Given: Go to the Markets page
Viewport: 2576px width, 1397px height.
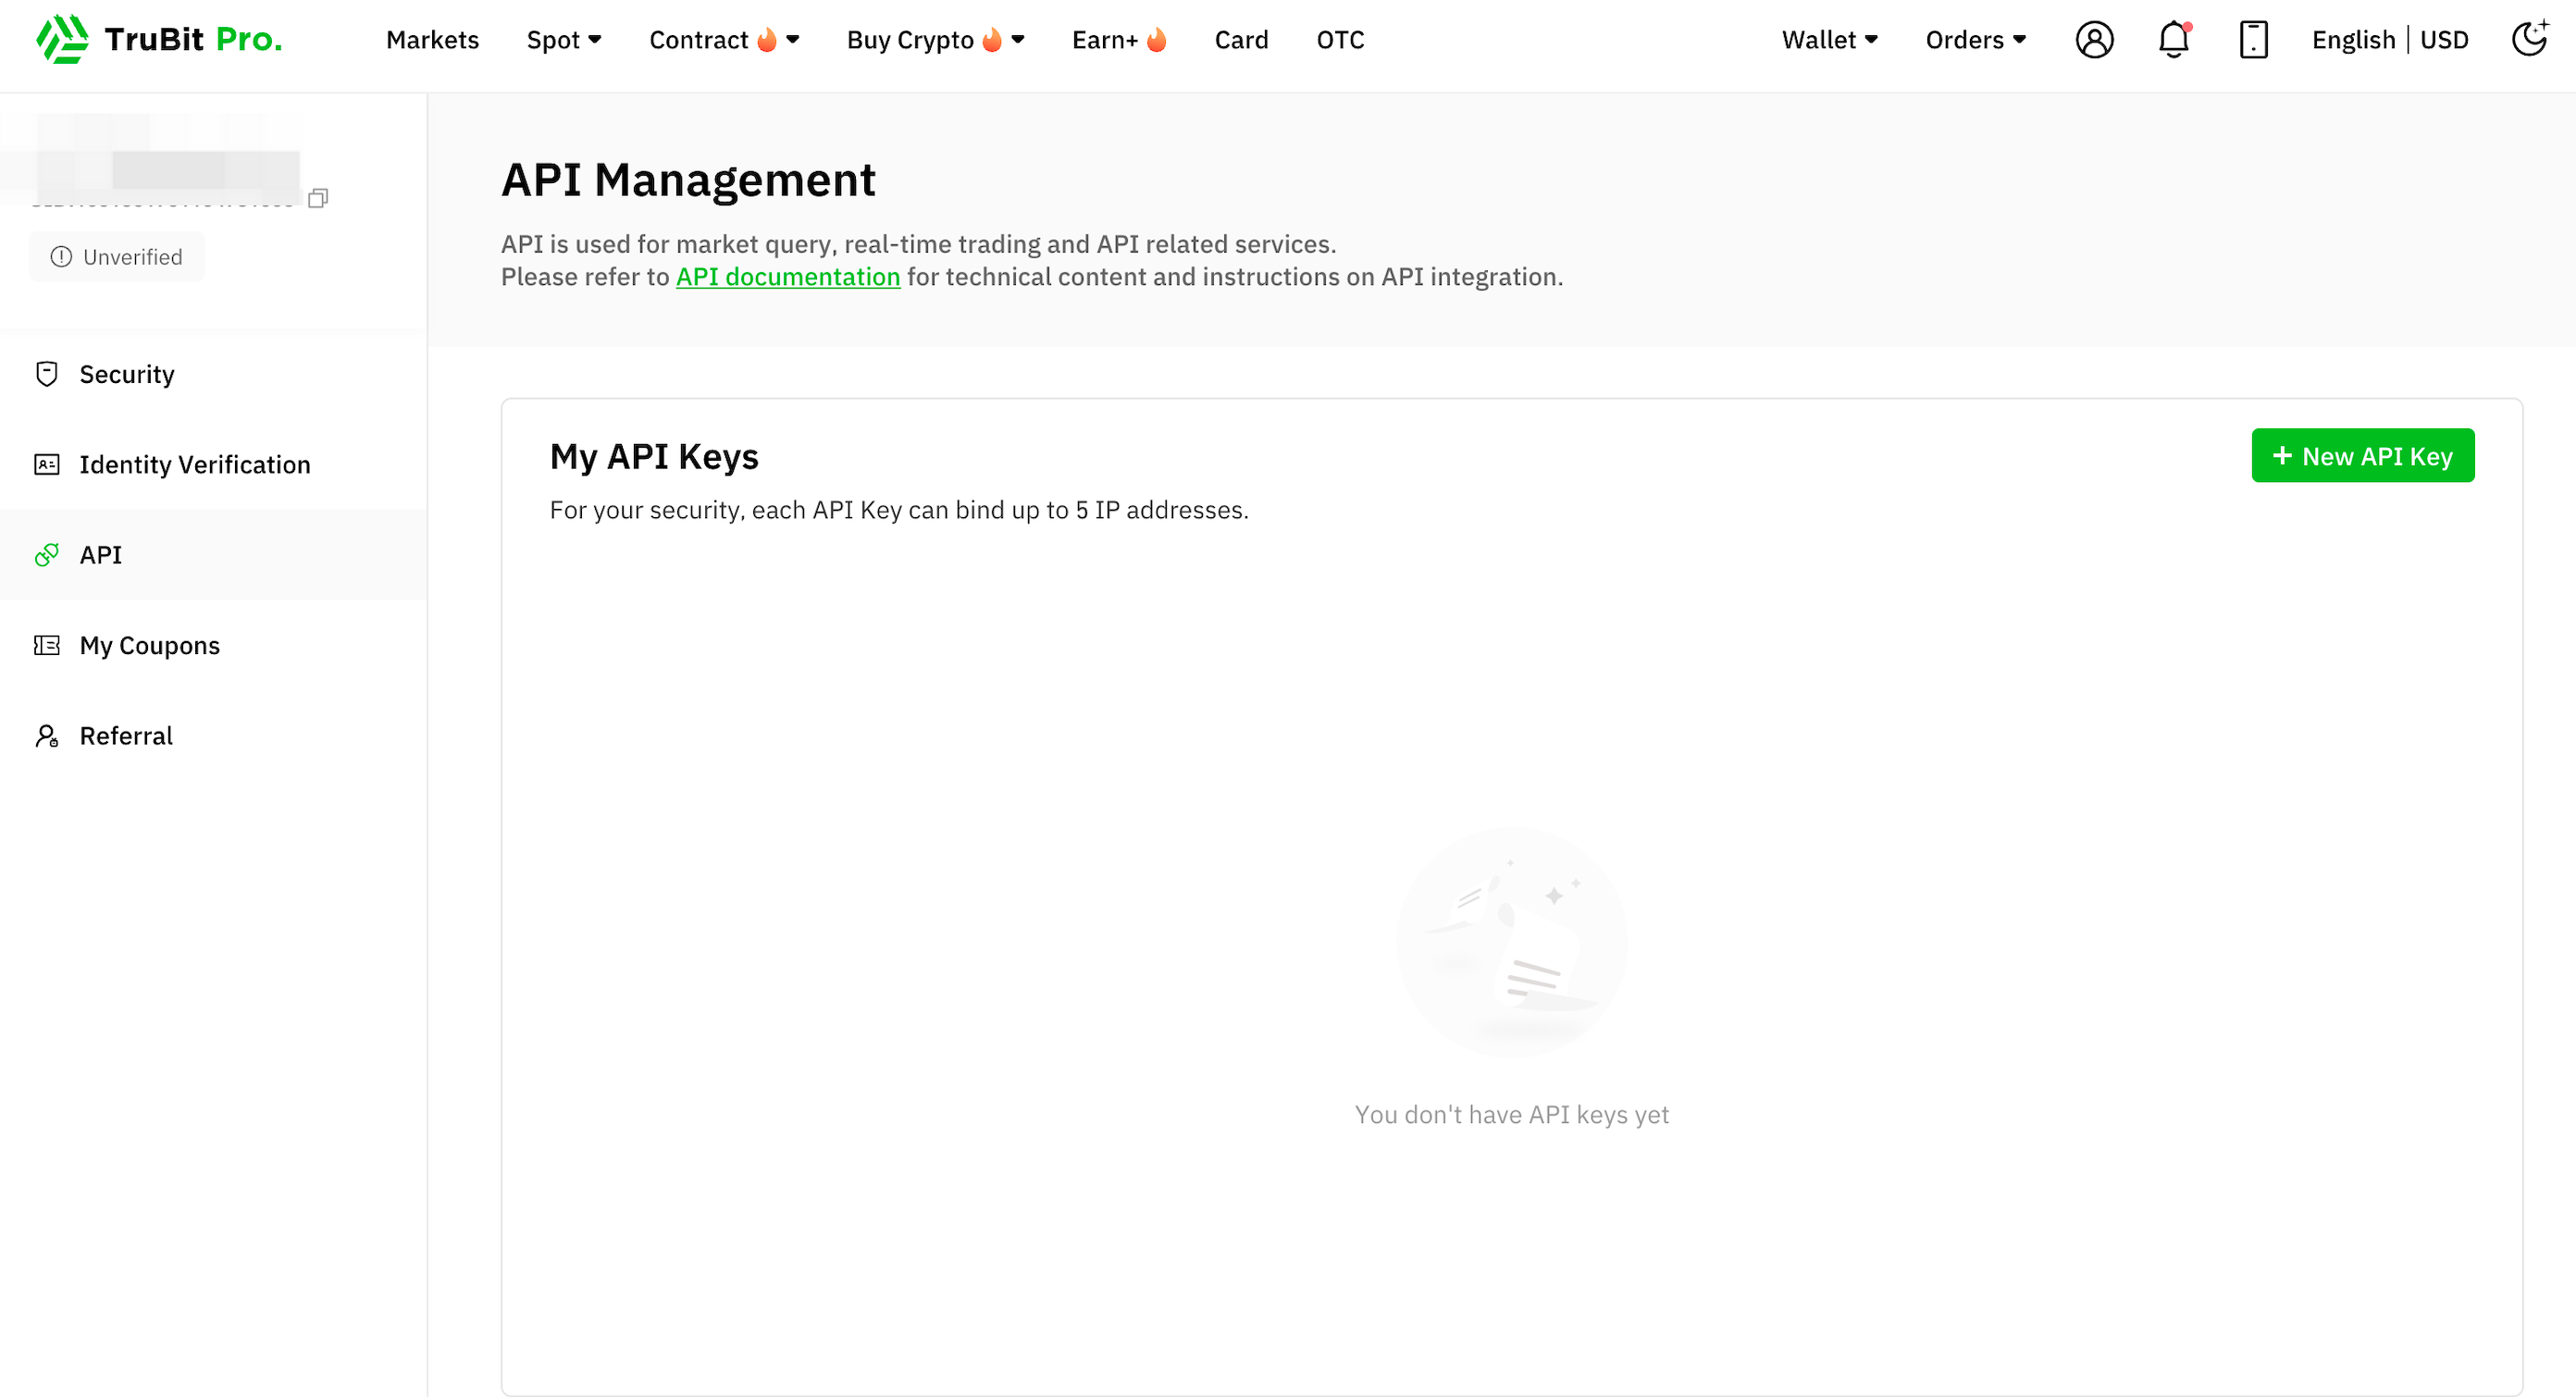Looking at the screenshot, I should pos(432,40).
